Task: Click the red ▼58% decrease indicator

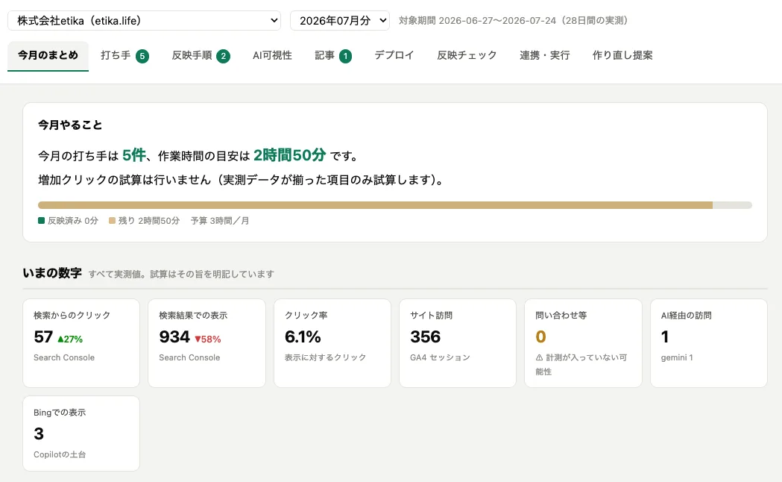Action: 207,339
